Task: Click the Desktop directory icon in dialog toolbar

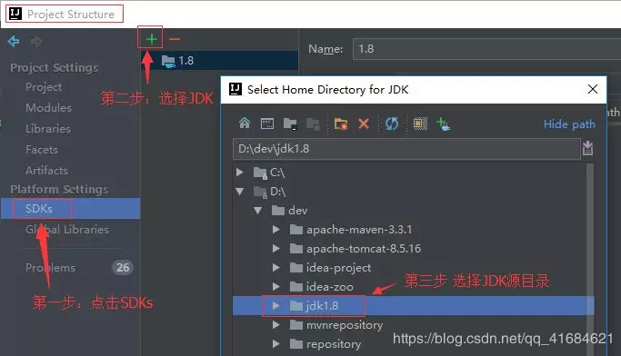Action: pos(267,124)
